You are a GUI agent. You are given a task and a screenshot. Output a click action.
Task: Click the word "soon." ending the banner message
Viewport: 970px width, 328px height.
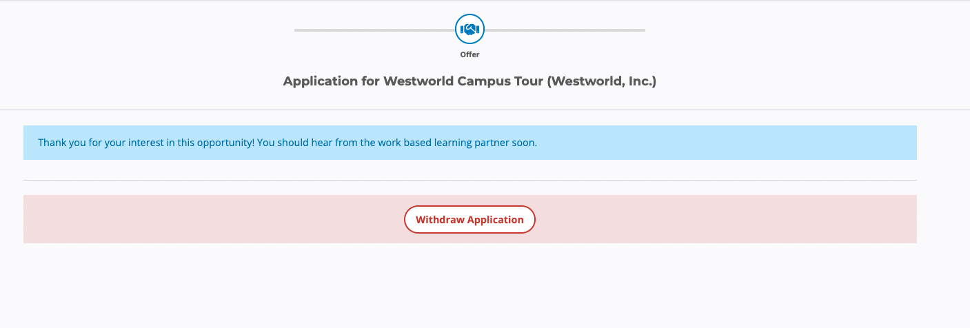pos(524,143)
